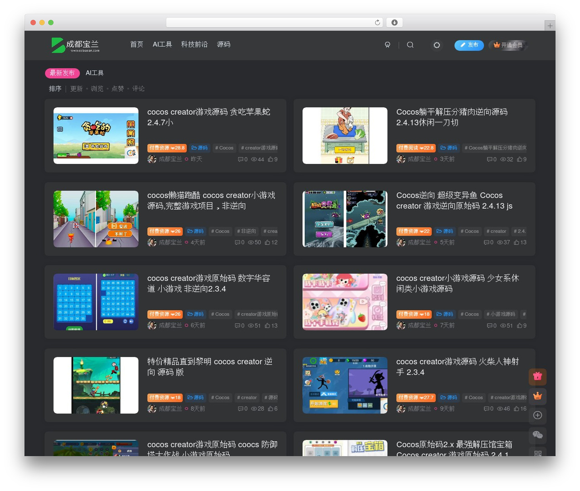580x491 pixels.
Task: Click the medal badge icon beside search
Action: (387, 45)
